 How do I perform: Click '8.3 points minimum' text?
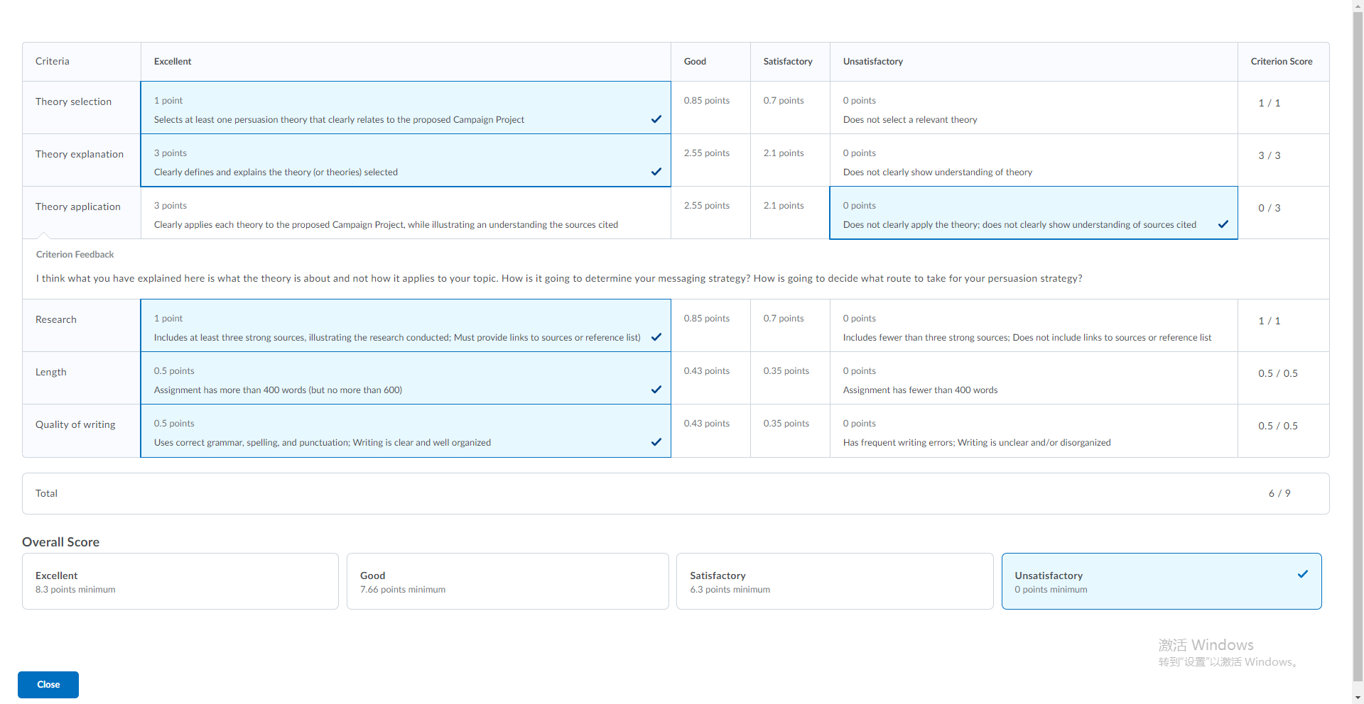point(75,589)
